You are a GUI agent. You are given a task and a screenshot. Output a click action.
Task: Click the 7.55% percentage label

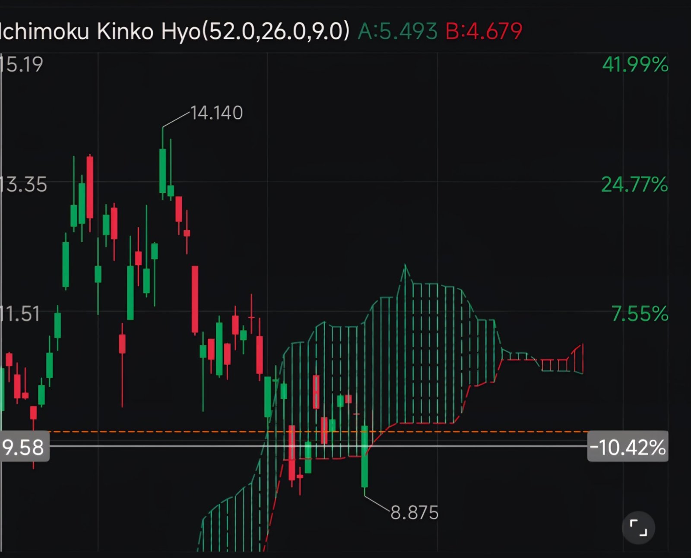[640, 314]
